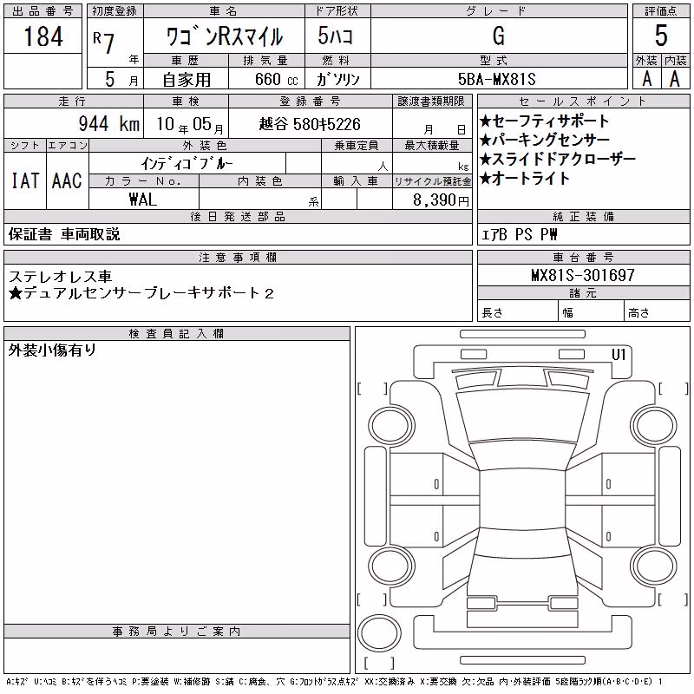694x694 pixels.
Task: Click the evaluation score 5
Action: [x=661, y=36]
